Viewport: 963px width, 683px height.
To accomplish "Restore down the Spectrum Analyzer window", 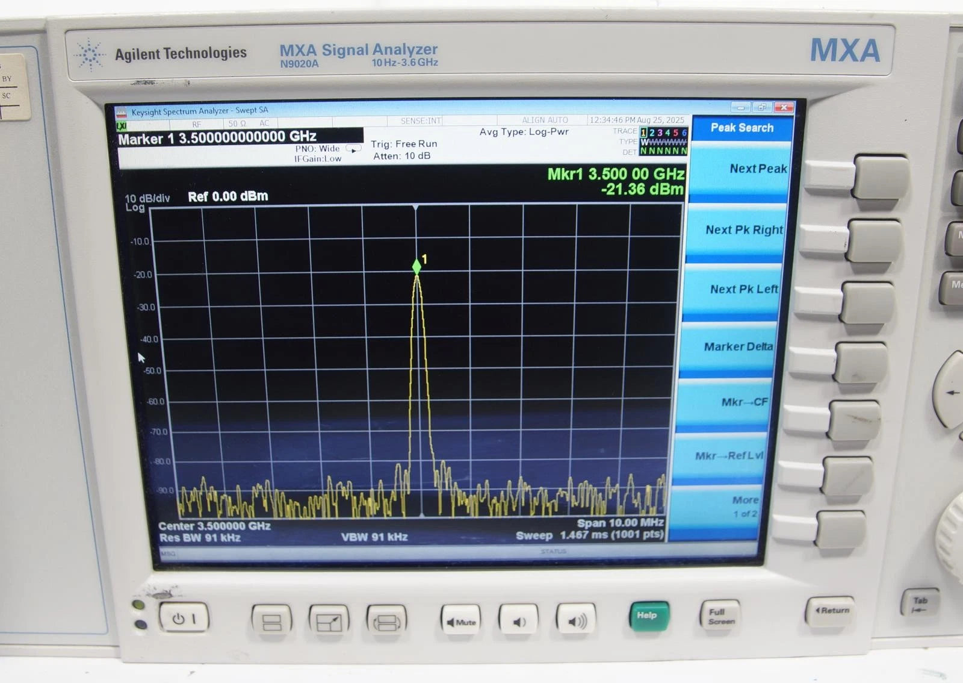I will (761, 107).
